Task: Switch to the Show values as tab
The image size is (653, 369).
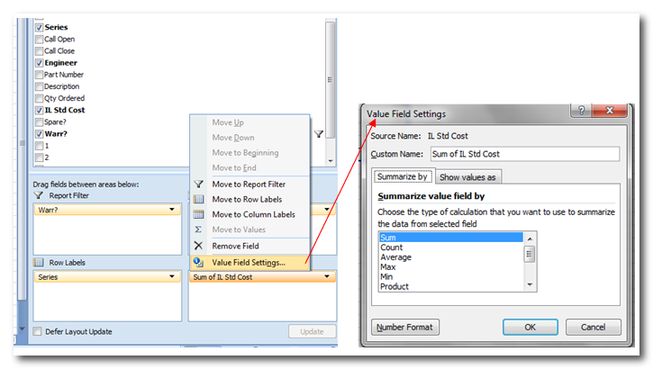Action: coord(467,177)
